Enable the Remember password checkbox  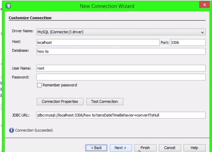[39, 85]
